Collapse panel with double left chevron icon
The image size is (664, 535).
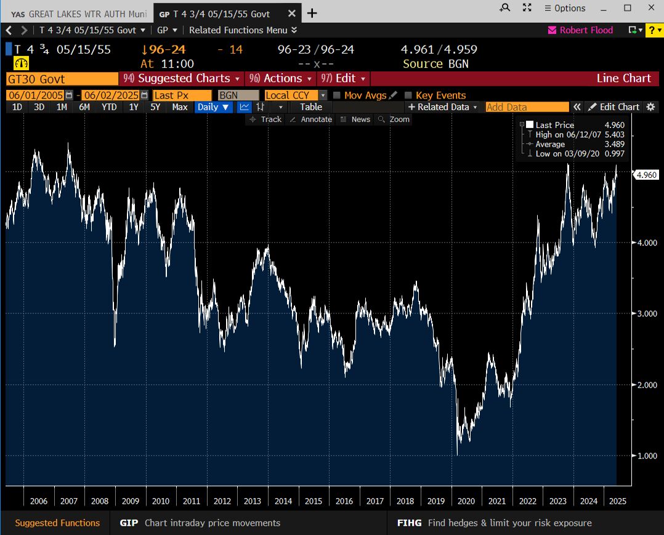[x=577, y=107]
